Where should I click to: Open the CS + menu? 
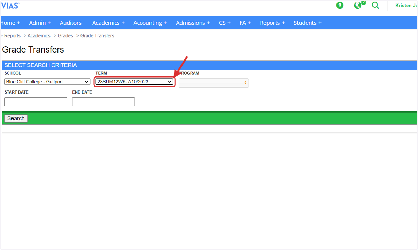point(225,23)
